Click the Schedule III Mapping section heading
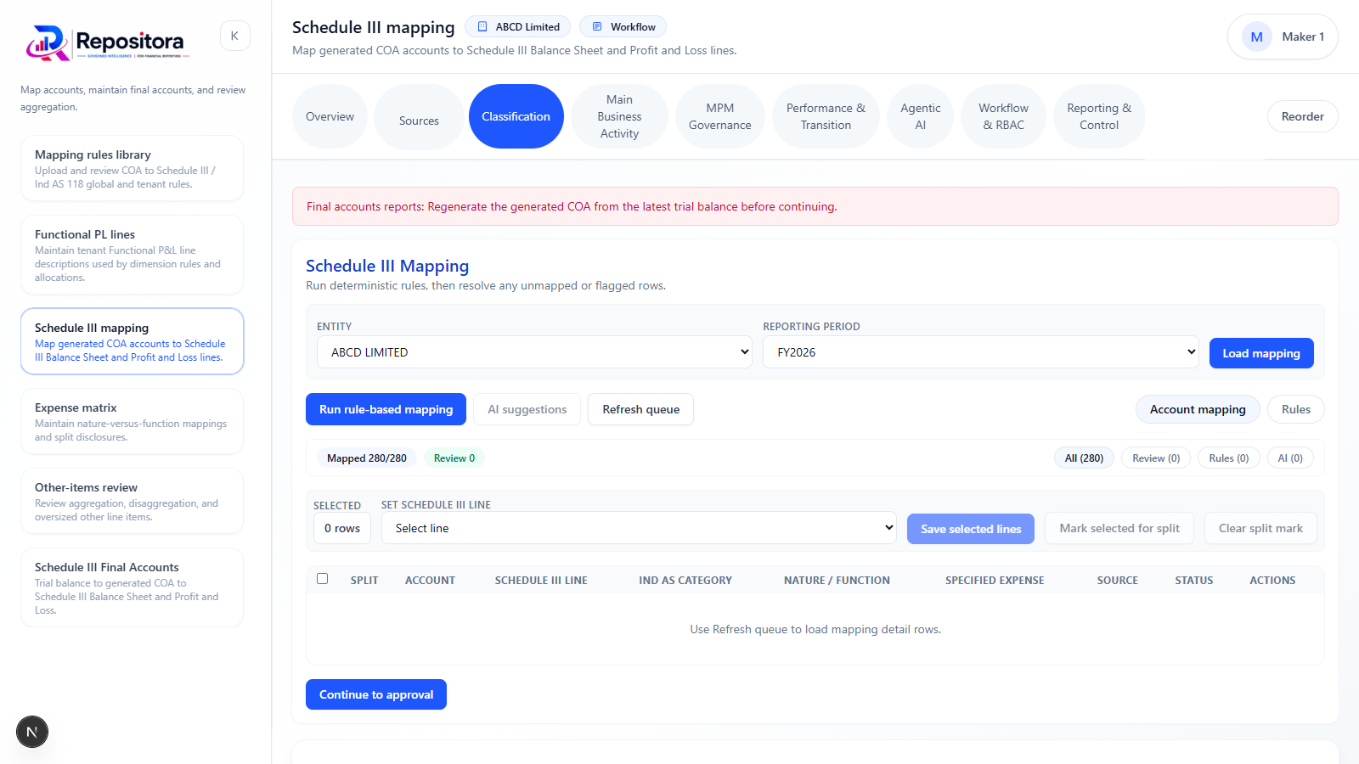Viewport: 1359px width, 764px height. pos(387,266)
